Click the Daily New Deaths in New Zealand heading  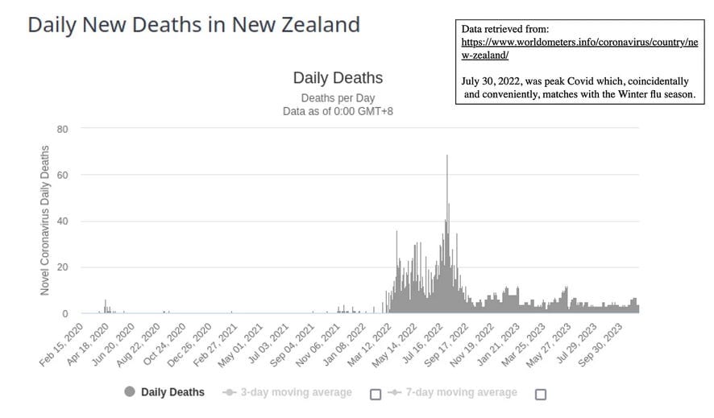click(x=194, y=24)
